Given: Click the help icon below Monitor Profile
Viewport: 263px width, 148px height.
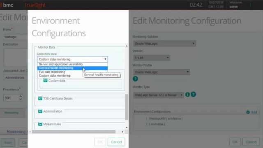Looking at the screenshot, I should pyautogui.click(x=135, y=79).
